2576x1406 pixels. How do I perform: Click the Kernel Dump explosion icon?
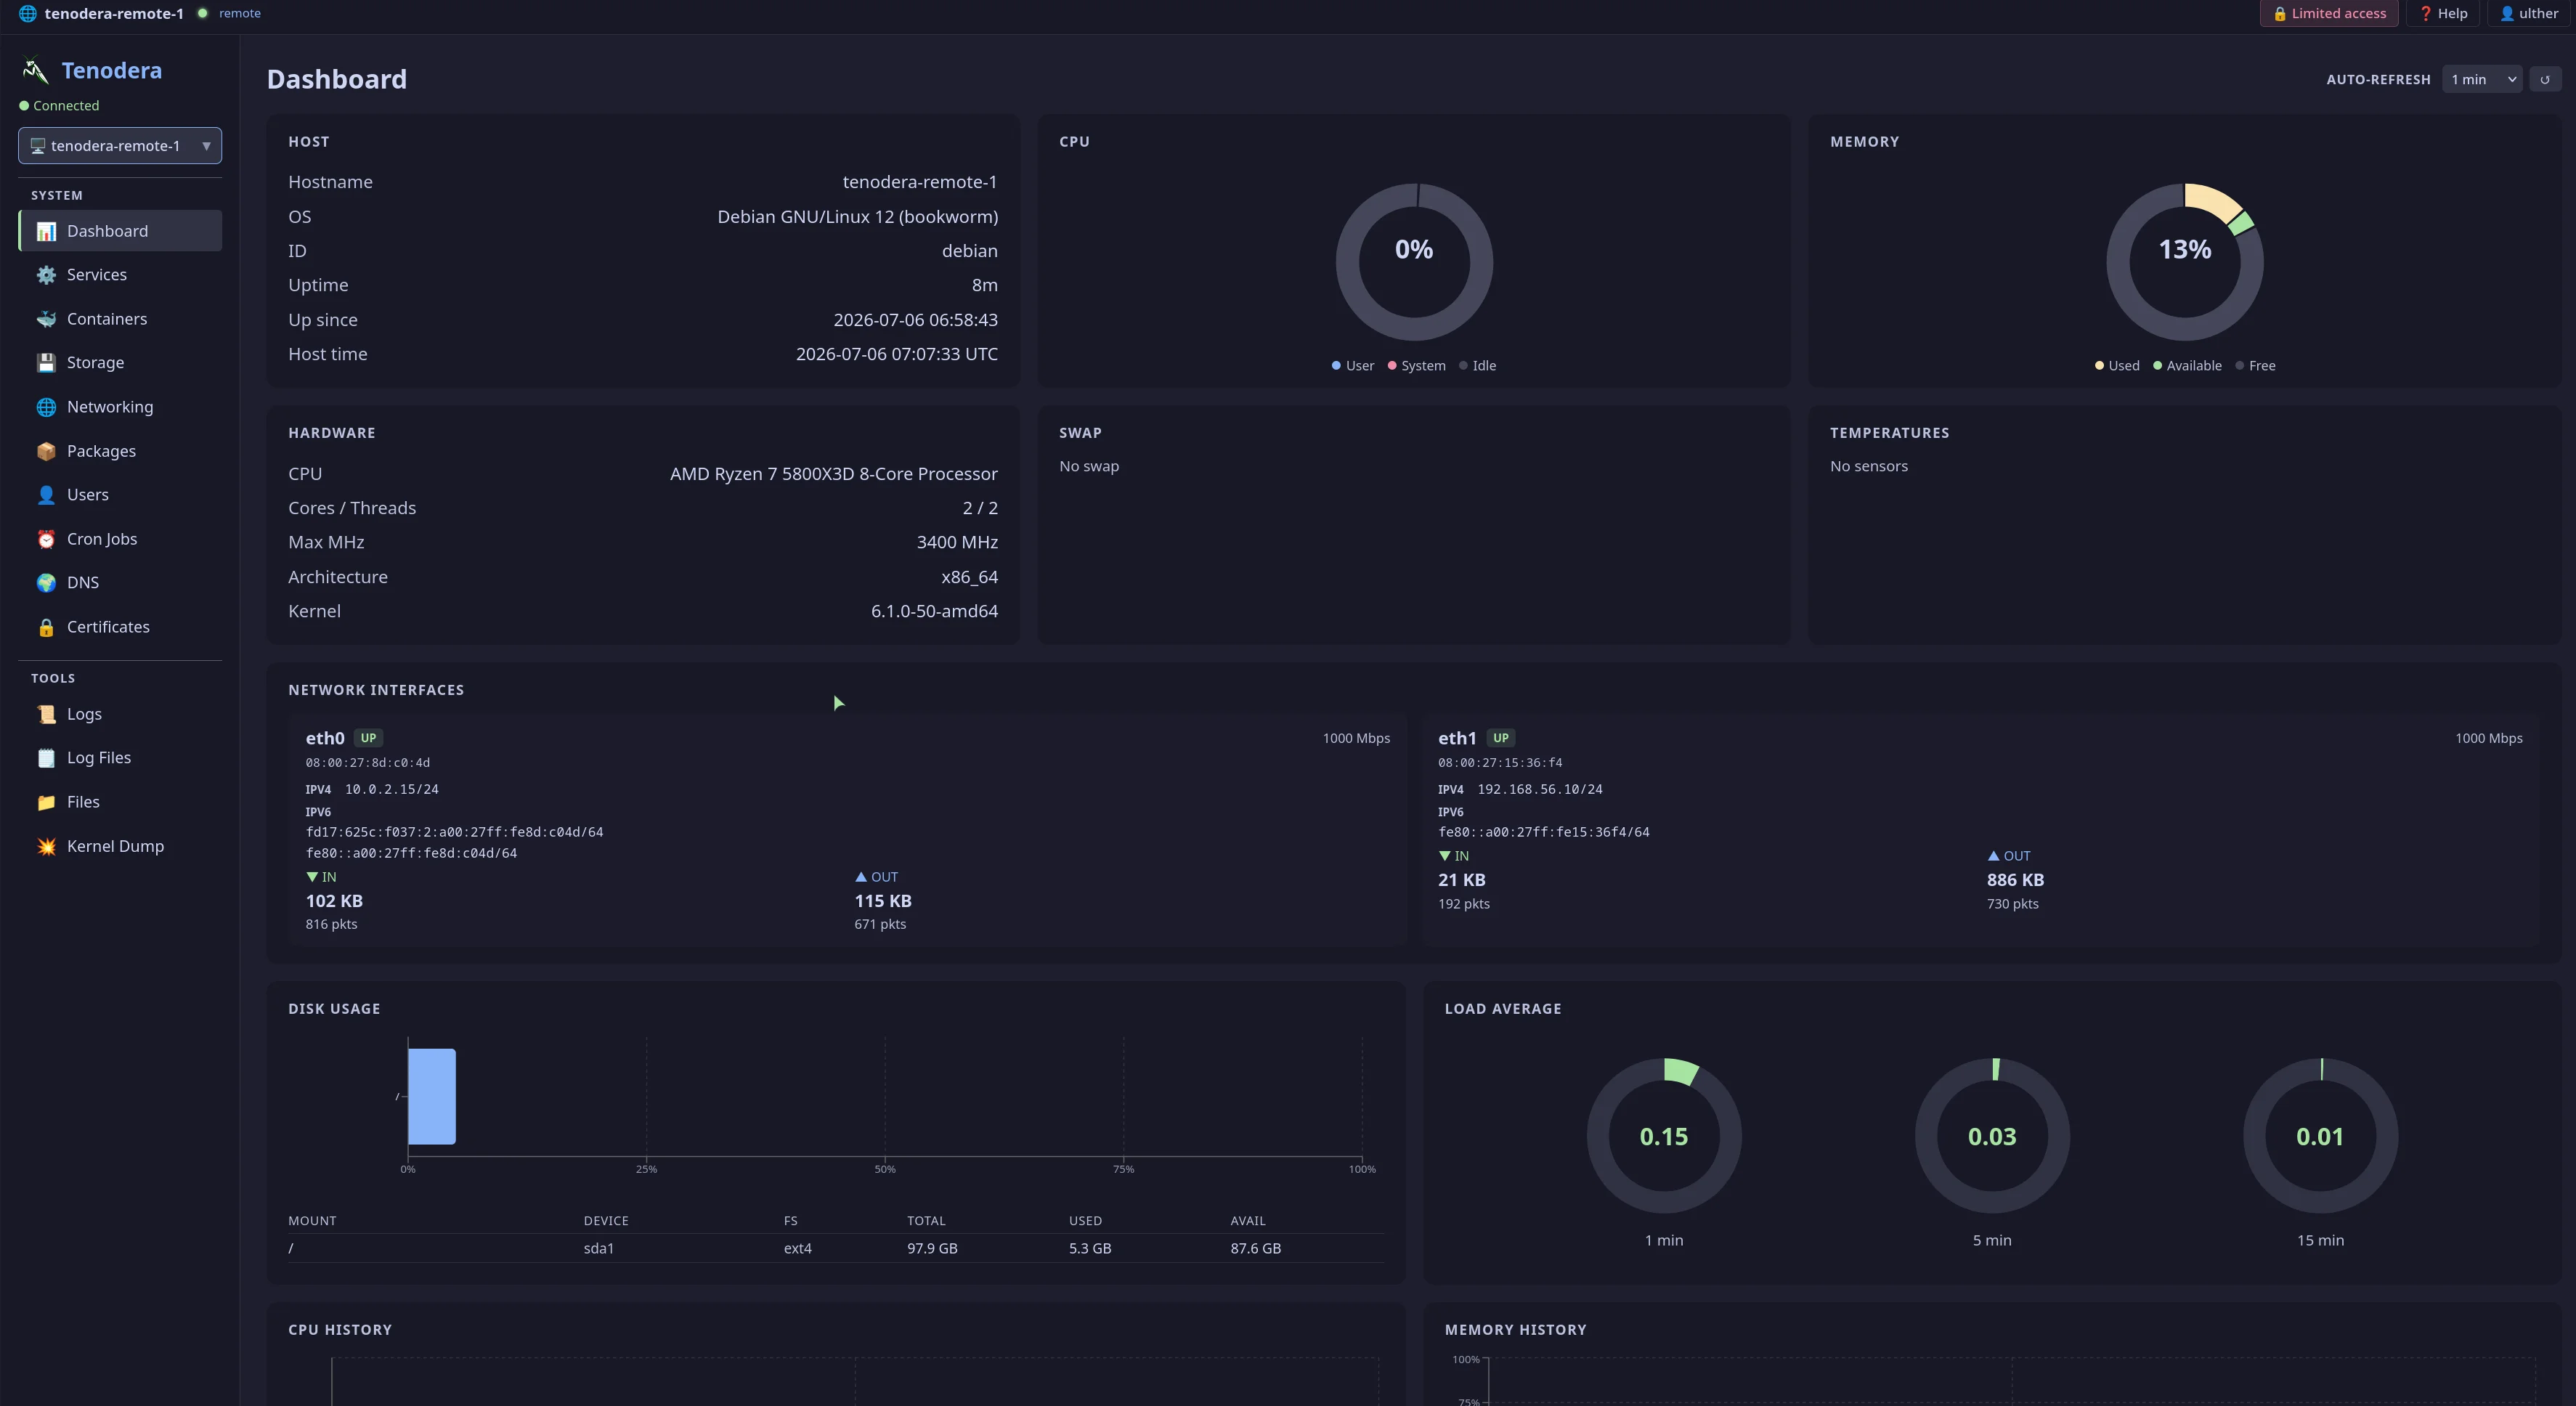tap(46, 846)
